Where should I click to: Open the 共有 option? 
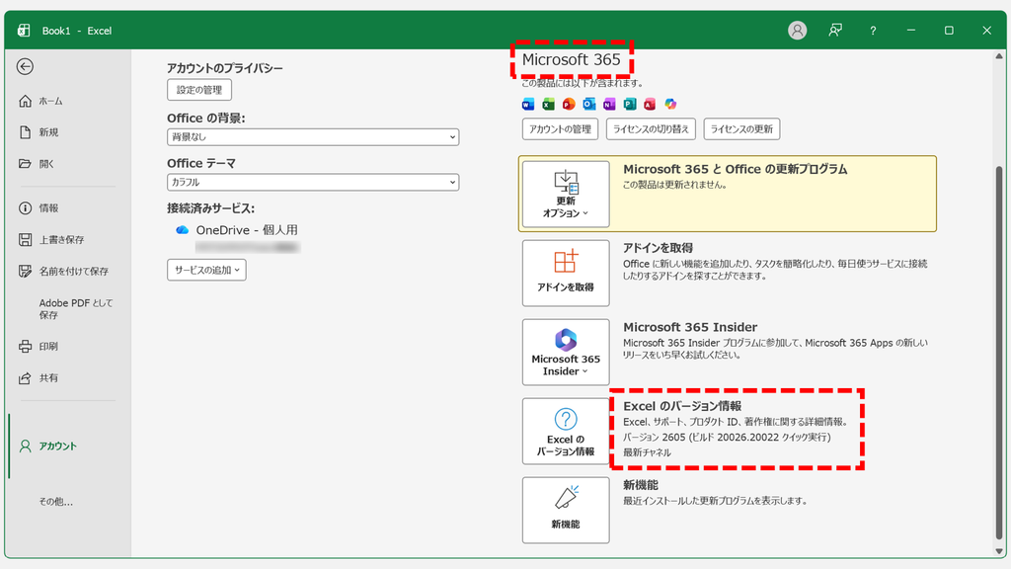[39, 378]
